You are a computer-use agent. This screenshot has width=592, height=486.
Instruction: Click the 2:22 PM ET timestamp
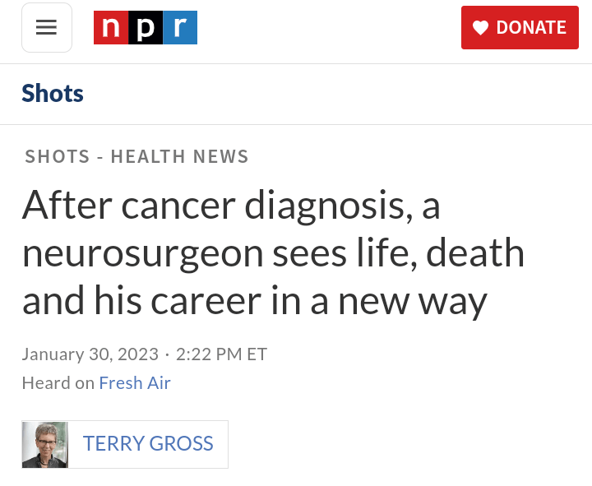pos(221,354)
